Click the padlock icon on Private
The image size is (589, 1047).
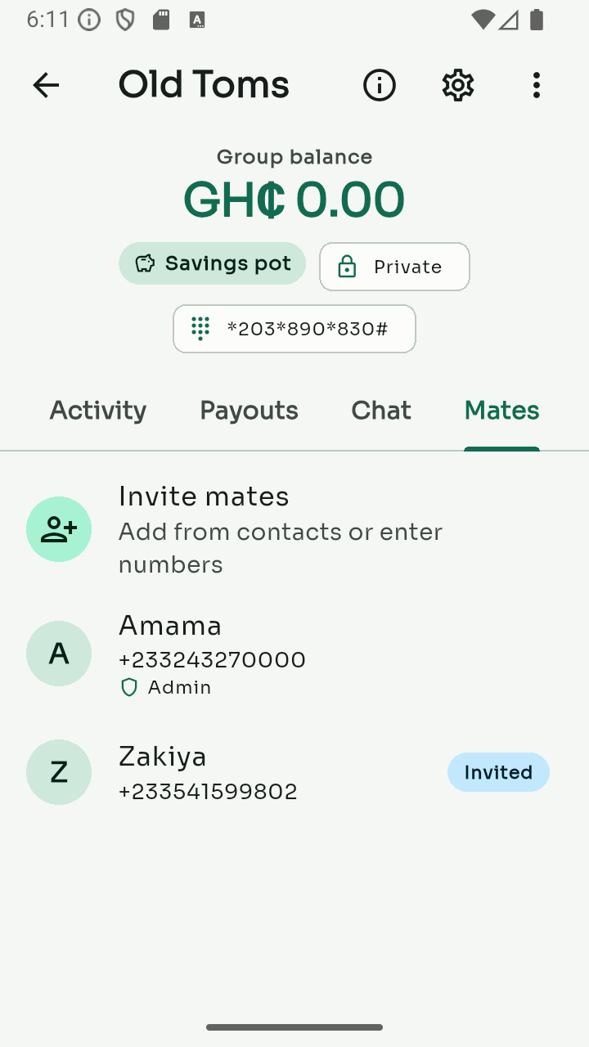(347, 267)
